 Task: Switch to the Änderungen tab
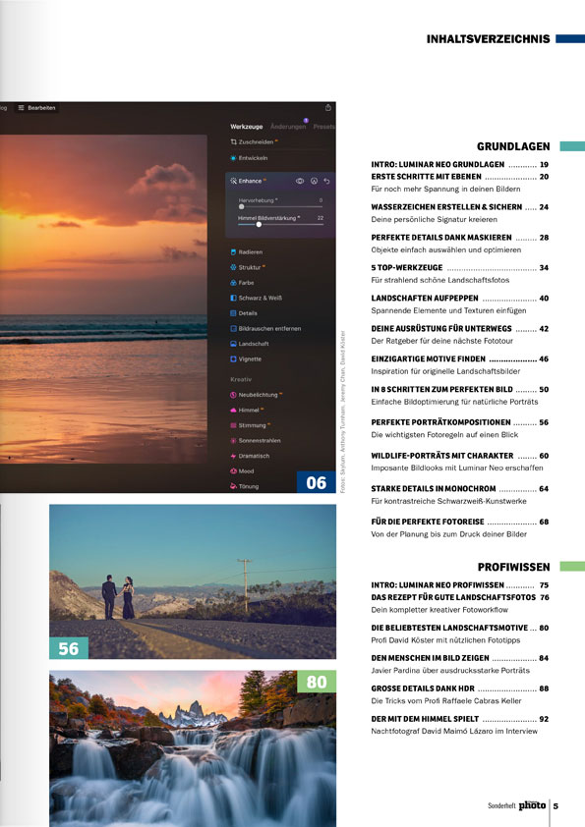tap(288, 127)
